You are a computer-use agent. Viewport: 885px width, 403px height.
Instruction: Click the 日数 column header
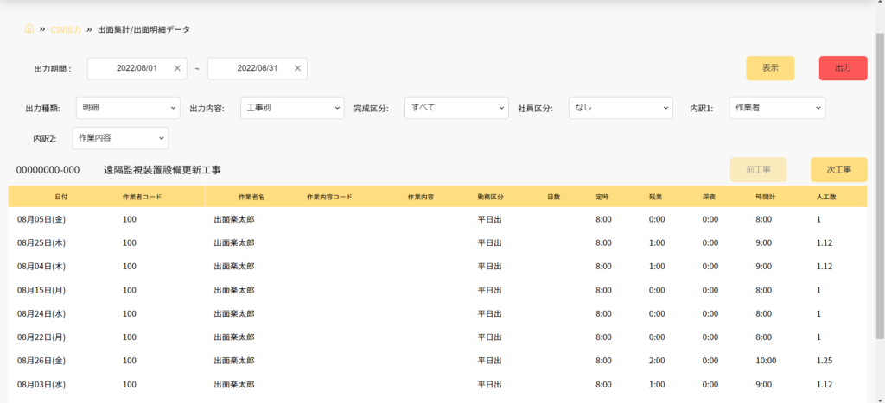553,198
